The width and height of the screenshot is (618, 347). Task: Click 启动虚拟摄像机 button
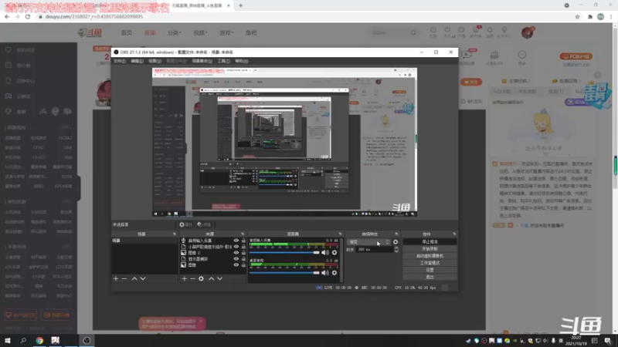coord(430,256)
